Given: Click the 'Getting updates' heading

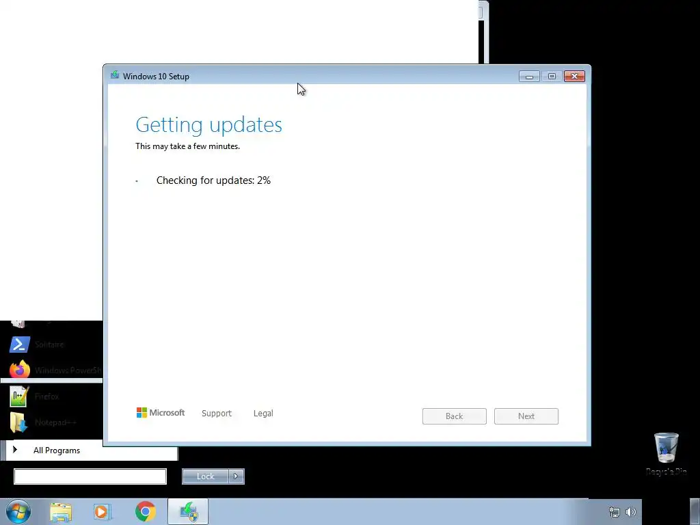Looking at the screenshot, I should (x=209, y=124).
